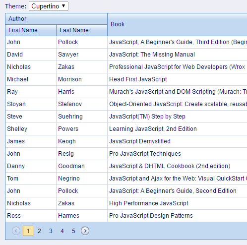This screenshot has width=247, height=245.
Task: Click the previous page arrow icon
Action: tap(16, 231)
